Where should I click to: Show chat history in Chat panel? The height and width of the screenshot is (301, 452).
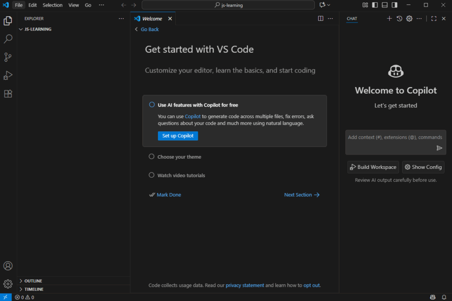(x=399, y=19)
